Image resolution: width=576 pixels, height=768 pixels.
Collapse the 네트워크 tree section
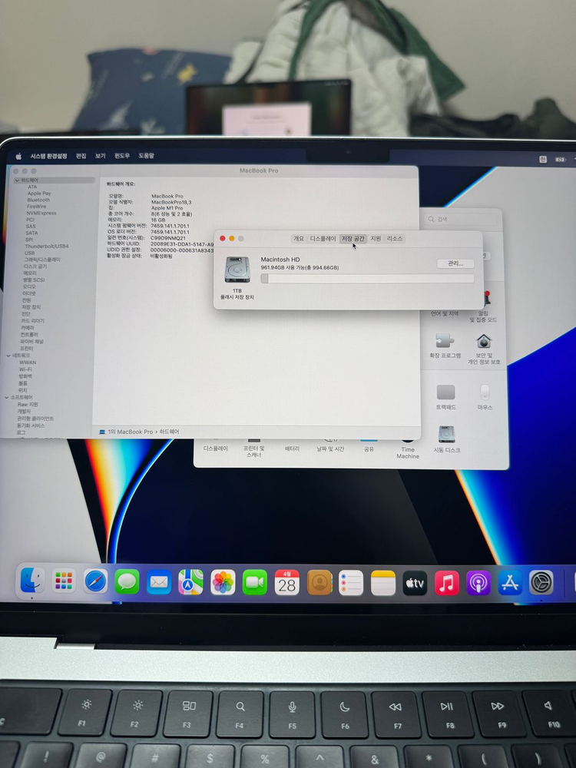[8, 355]
